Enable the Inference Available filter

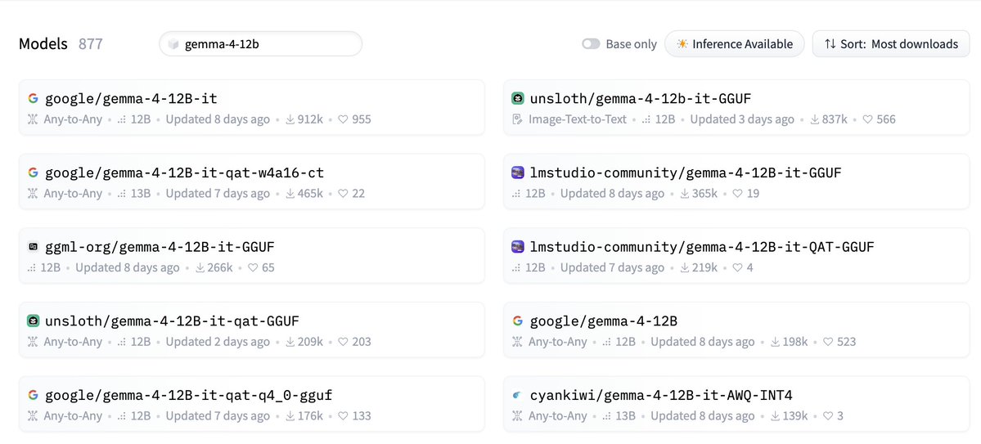pos(735,44)
